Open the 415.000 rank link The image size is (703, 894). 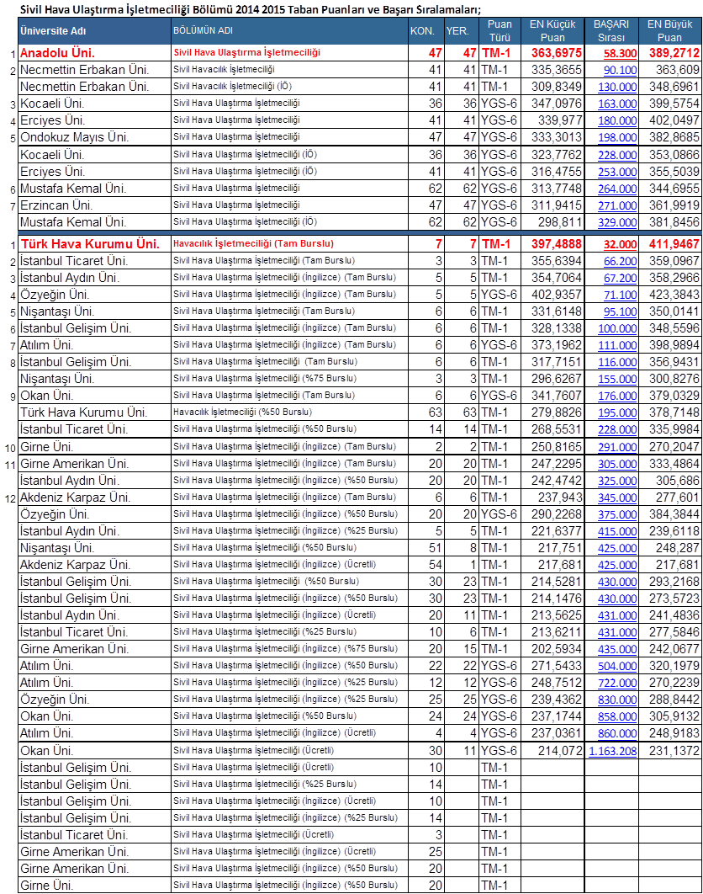617,531
